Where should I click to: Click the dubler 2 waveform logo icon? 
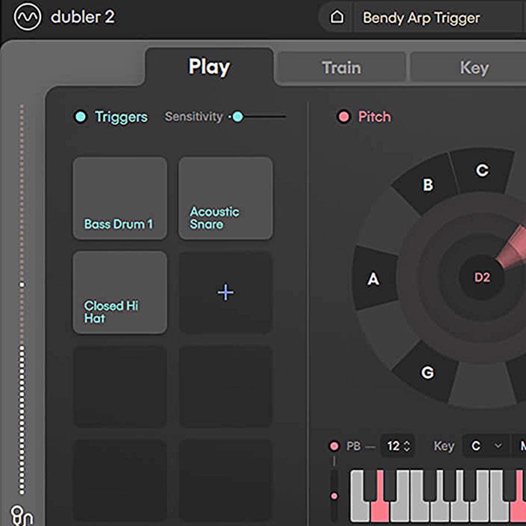(27, 17)
